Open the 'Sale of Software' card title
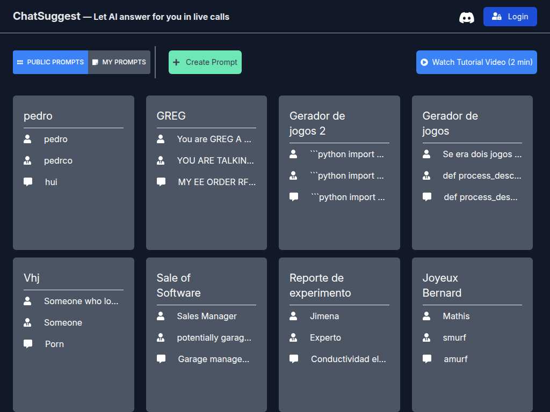The height and width of the screenshot is (412, 550). tap(178, 285)
